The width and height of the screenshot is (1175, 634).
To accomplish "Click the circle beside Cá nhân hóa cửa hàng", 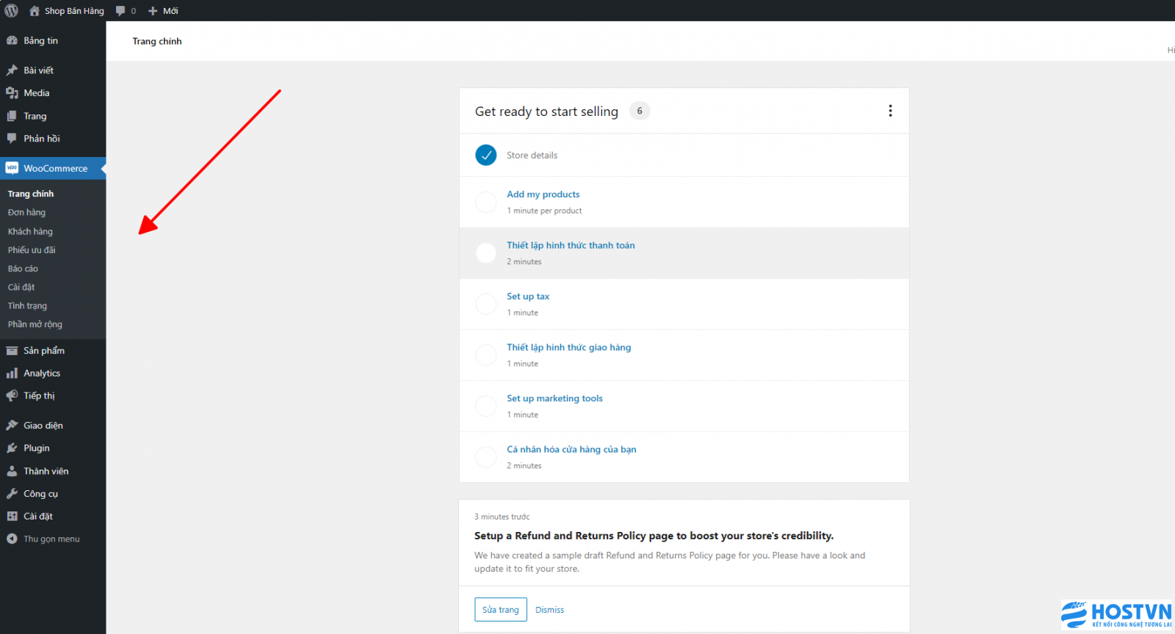I will pos(486,457).
